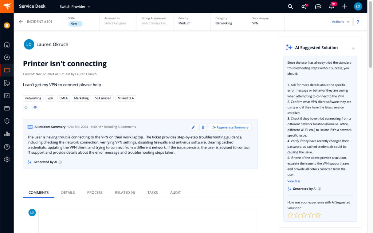The image size is (373, 233).
Task: Switch to the RELATED (4) tab
Action: (x=125, y=193)
